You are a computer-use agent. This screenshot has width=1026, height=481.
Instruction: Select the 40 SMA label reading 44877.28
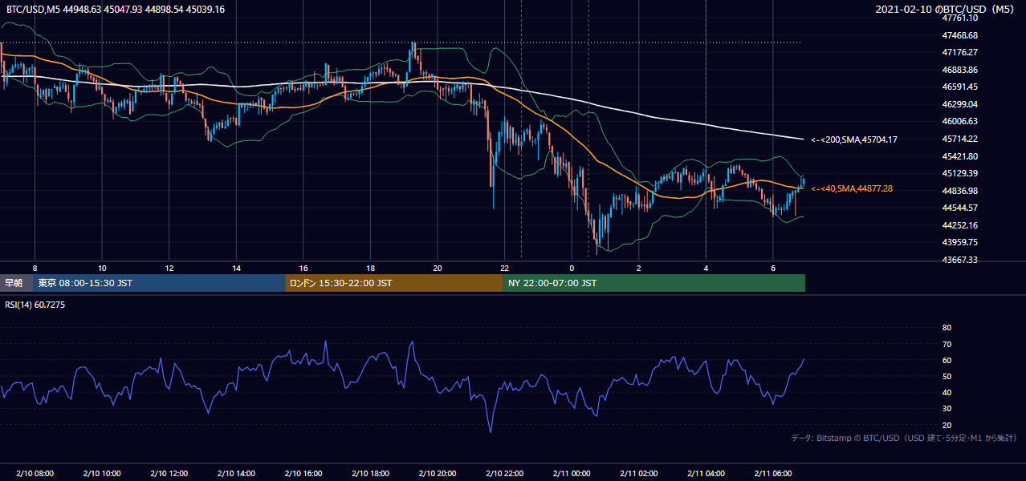(x=852, y=189)
